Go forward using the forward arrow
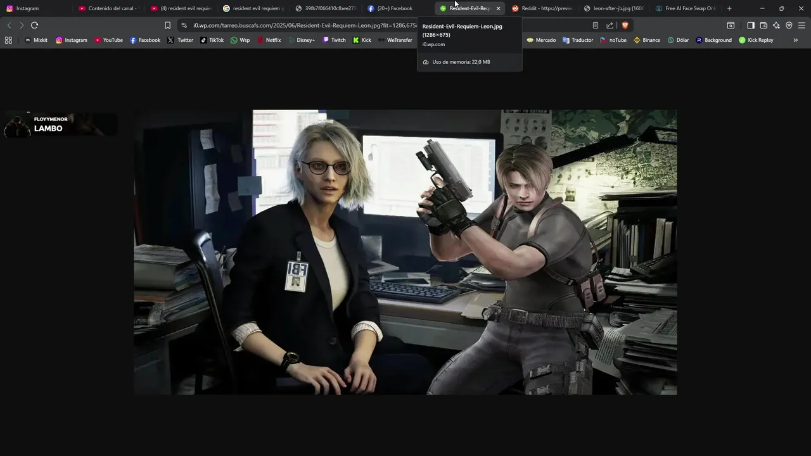 click(22, 25)
